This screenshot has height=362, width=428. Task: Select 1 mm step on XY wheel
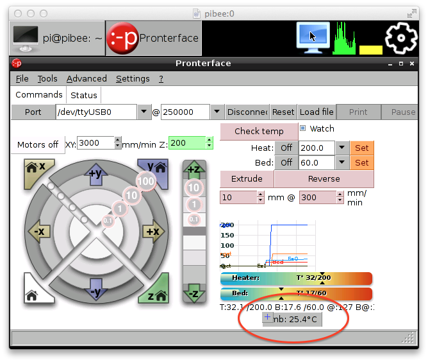click(x=120, y=209)
